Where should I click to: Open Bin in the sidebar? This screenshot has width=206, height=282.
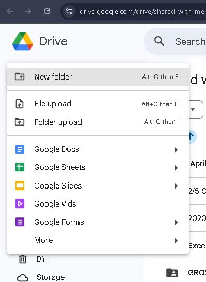42,259
